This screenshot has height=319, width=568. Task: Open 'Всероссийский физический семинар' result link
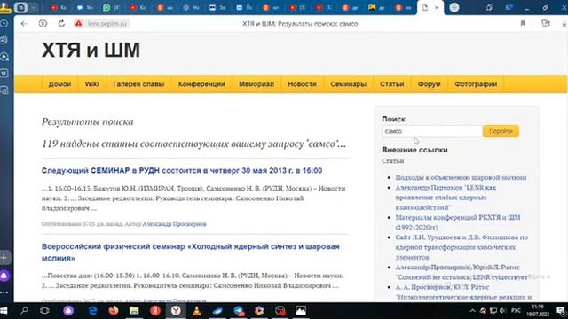pyautogui.click(x=191, y=252)
